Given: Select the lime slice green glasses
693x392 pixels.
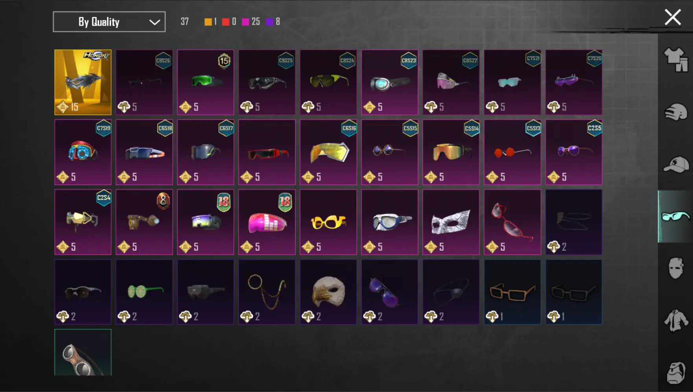Looking at the screenshot, I should (x=144, y=292).
